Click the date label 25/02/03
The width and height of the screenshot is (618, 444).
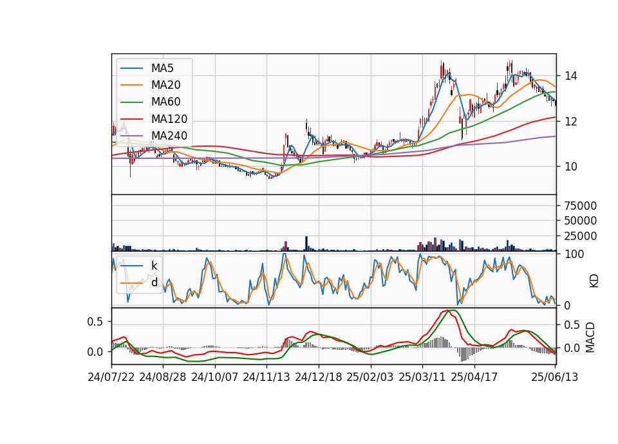[370, 377]
